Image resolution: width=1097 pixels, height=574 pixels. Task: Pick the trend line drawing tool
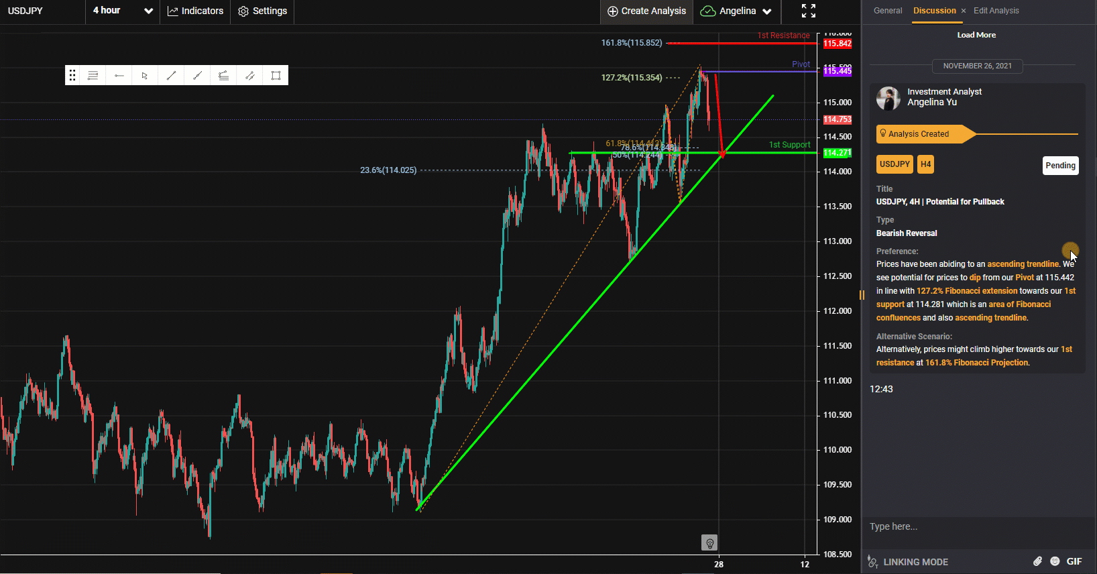coord(171,76)
